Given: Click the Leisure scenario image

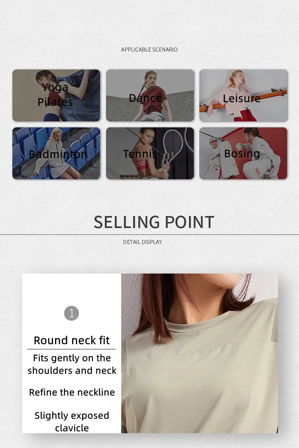Looking at the screenshot, I should 243,95.
